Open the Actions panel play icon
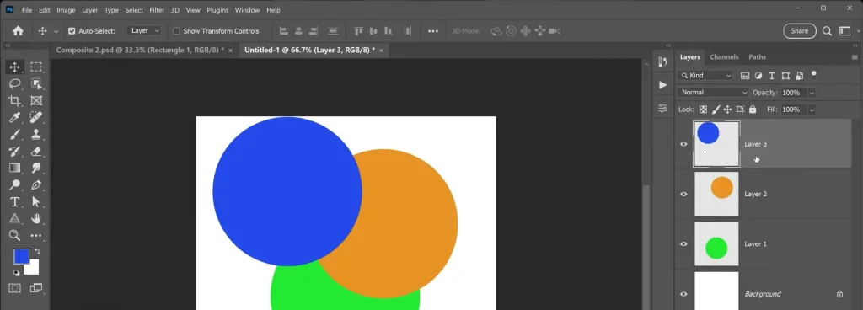This screenshot has height=310, width=863. tap(662, 84)
